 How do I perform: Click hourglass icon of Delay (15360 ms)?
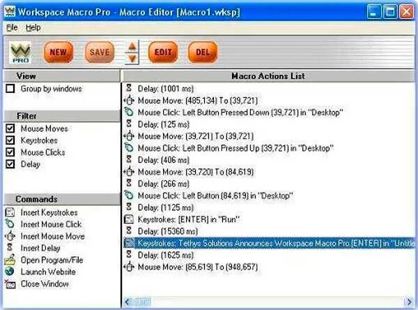click(x=129, y=230)
